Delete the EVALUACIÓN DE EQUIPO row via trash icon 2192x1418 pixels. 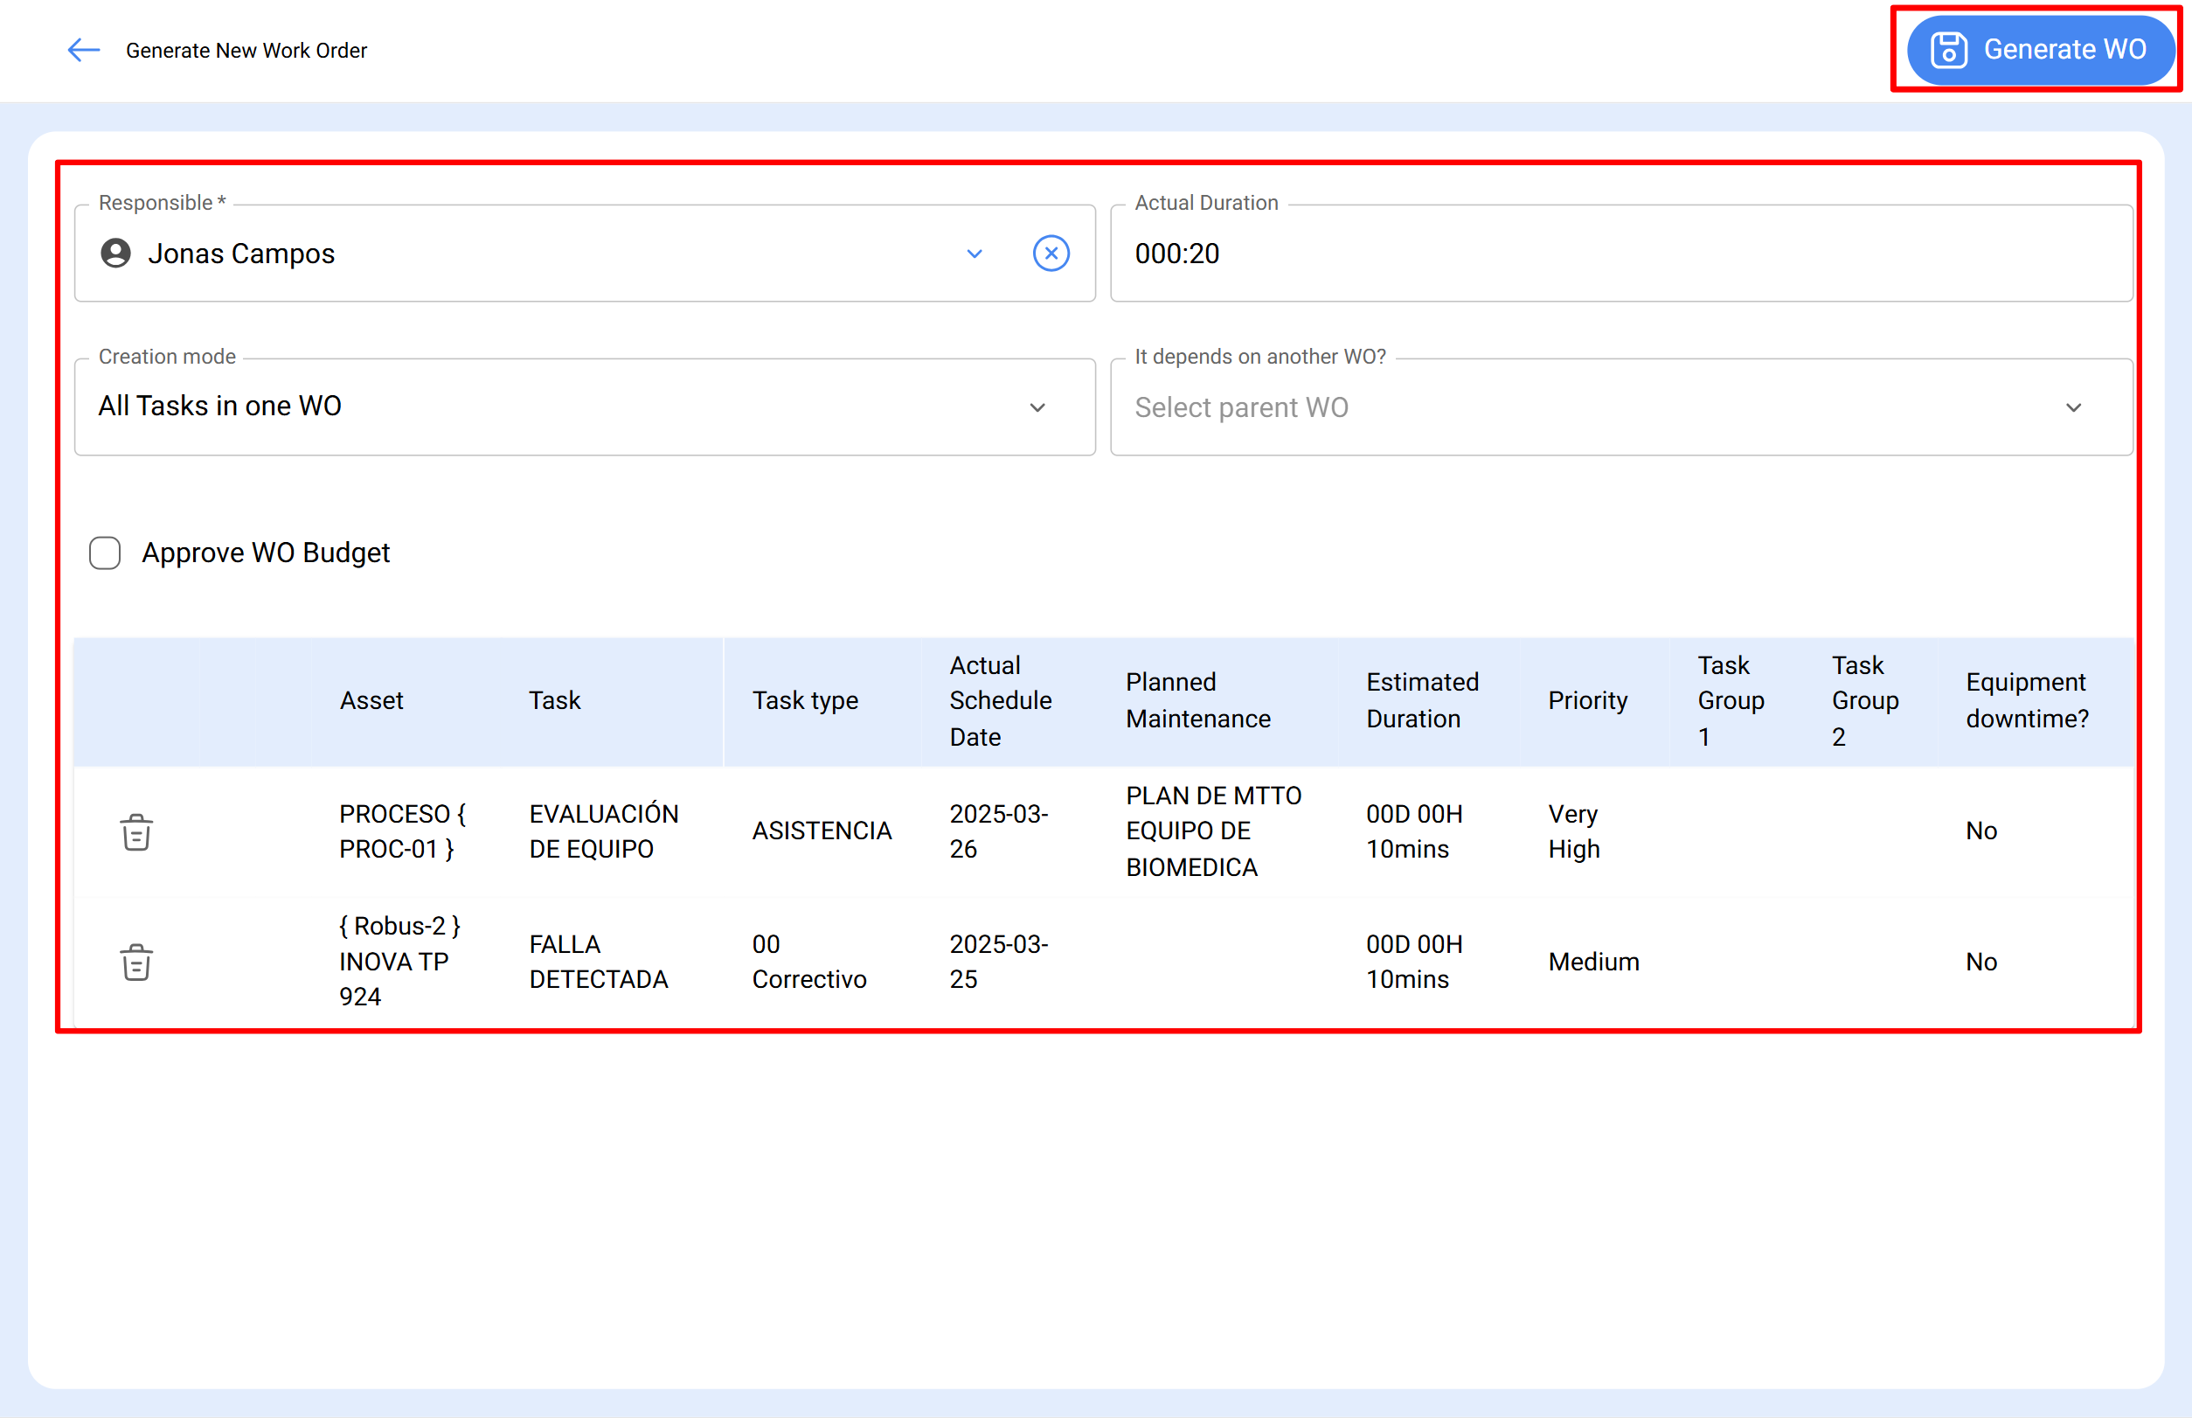[135, 831]
